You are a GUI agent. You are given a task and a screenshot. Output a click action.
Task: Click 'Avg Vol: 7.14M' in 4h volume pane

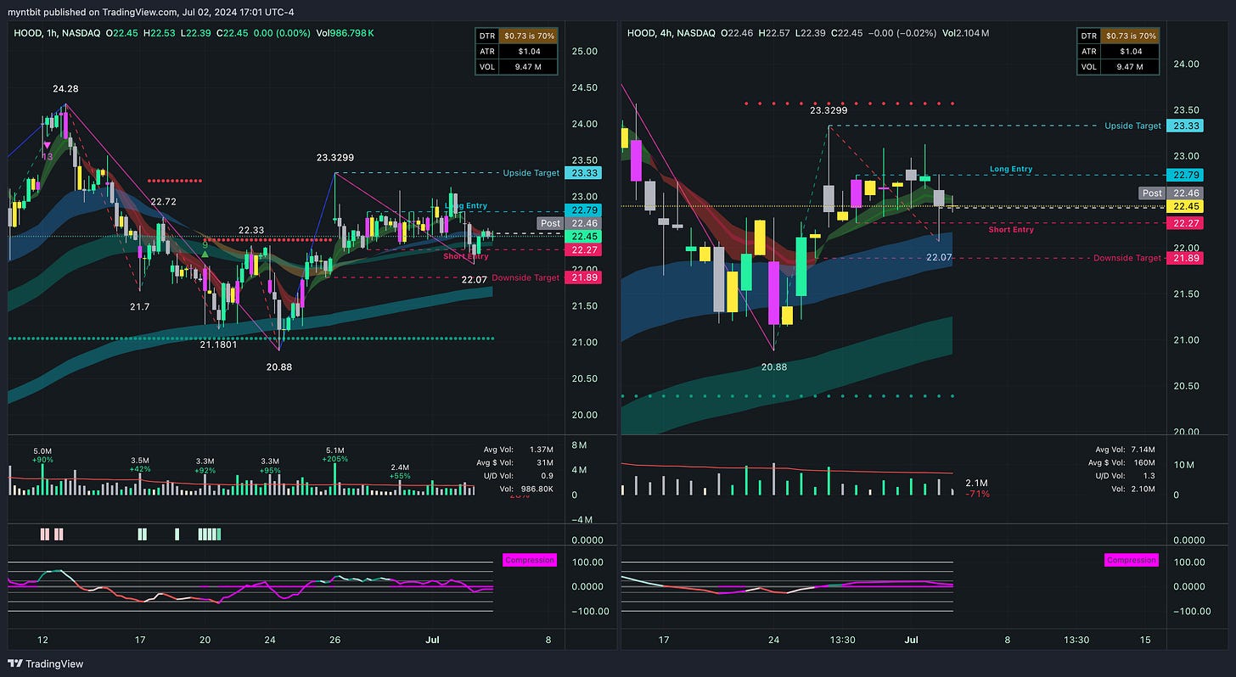[x=1123, y=450]
